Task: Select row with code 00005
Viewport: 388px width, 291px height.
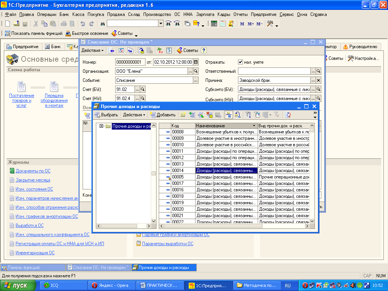Action: [x=234, y=177]
